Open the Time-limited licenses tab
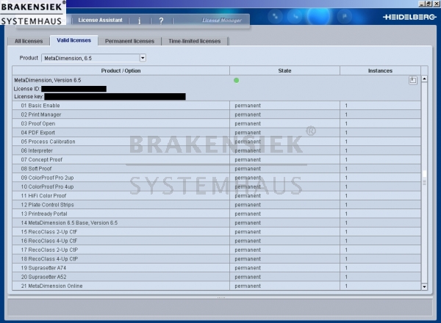441x323 pixels. pyautogui.click(x=194, y=41)
